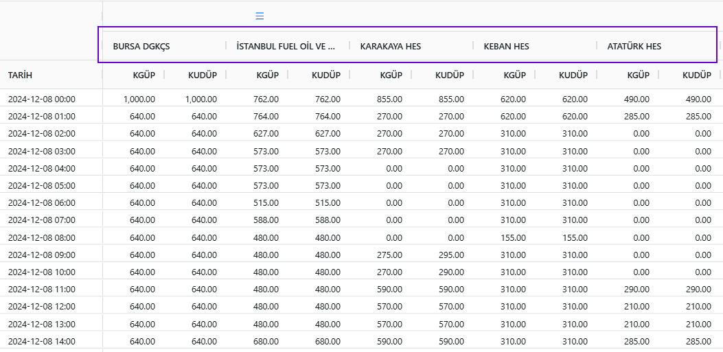
Task: Sort by KGÜP under KARAKAYA HES
Action: 391,75
